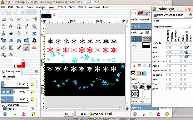Open Tool Options tab configuration menu

pyautogui.click(x=37, y=71)
